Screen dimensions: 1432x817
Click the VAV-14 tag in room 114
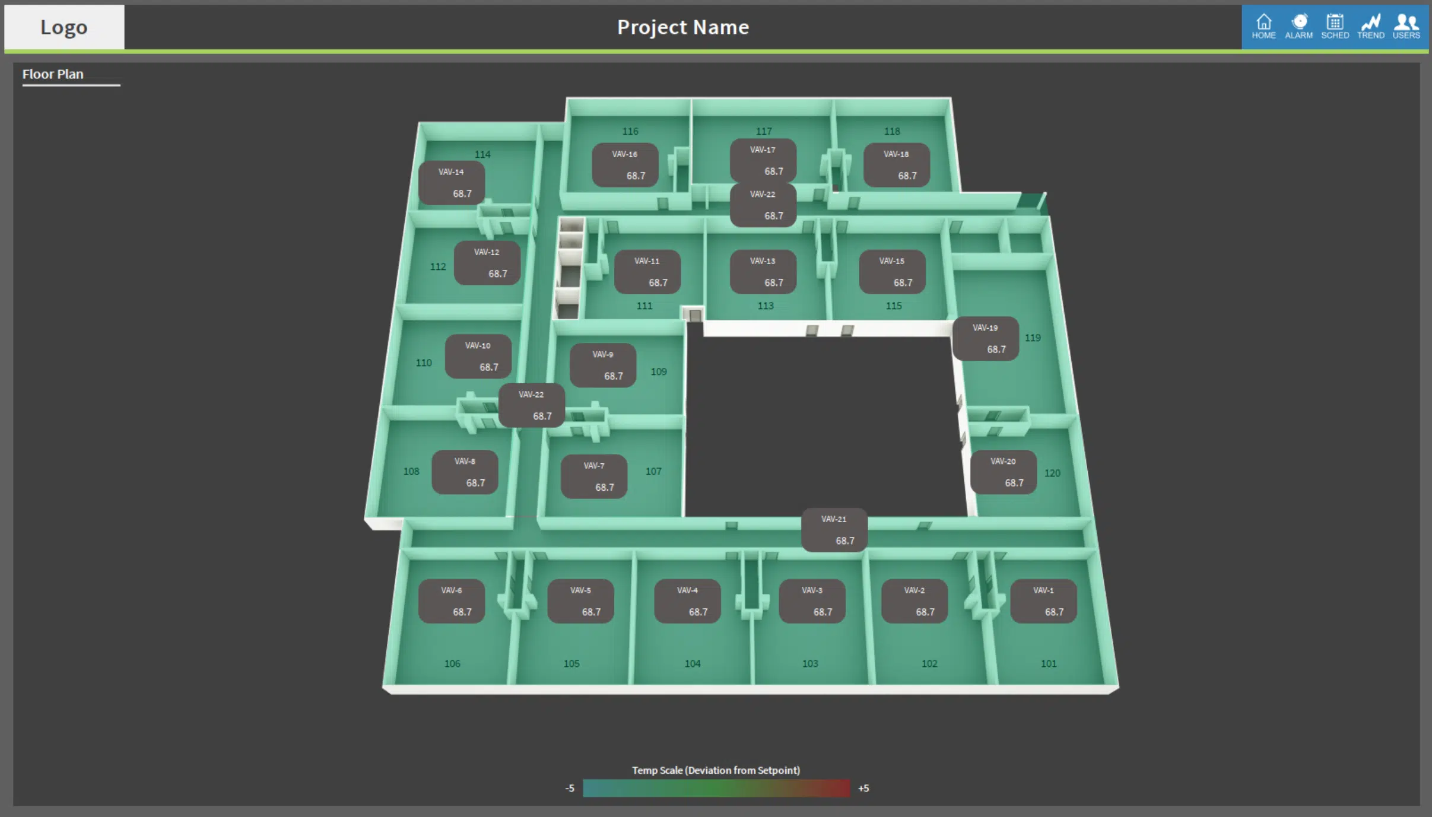[x=452, y=182]
